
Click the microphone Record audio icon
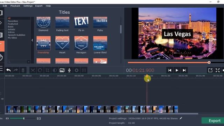click(69, 70)
